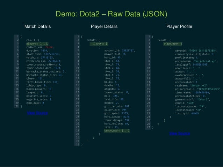Expand collapsed 'players: [...]' in Match Details
The width and height of the screenshot is (223, 167).
click(37, 44)
